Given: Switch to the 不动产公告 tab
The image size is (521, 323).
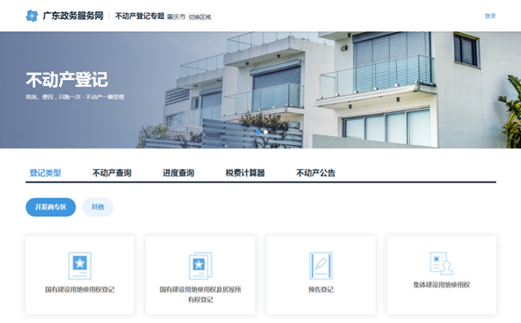Looking at the screenshot, I should pos(316,173).
